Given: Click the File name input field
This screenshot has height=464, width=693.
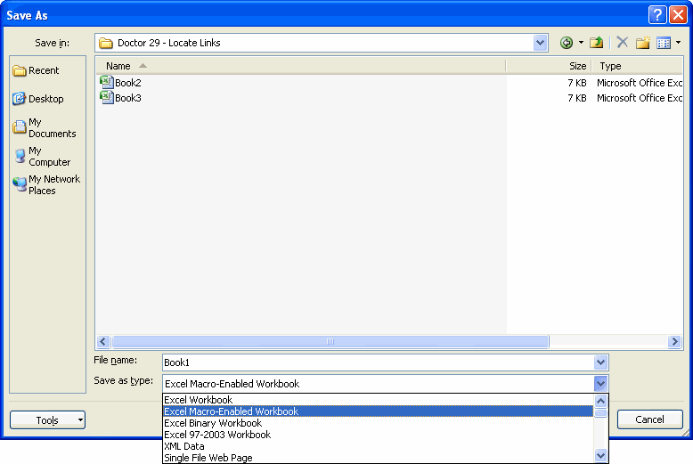Looking at the screenshot, I should 378,362.
